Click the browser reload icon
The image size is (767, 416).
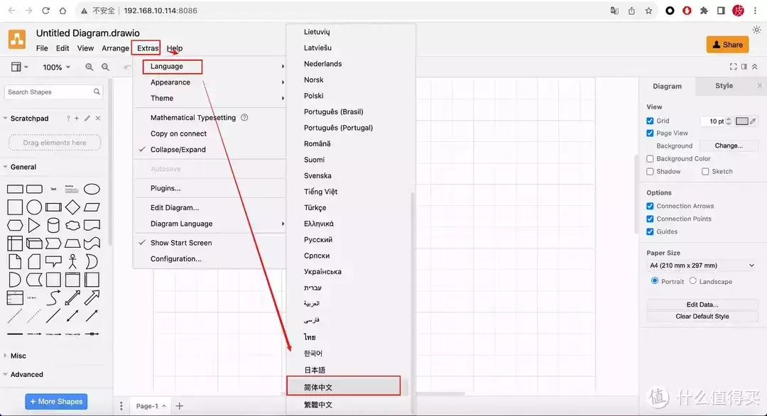coord(45,10)
